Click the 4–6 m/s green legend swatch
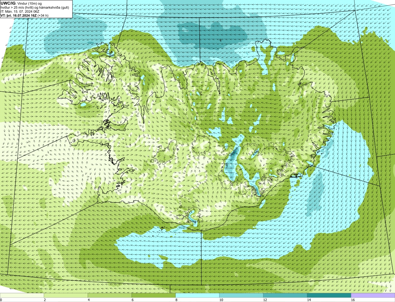This screenshot has height=302, width=395. [110, 295]
